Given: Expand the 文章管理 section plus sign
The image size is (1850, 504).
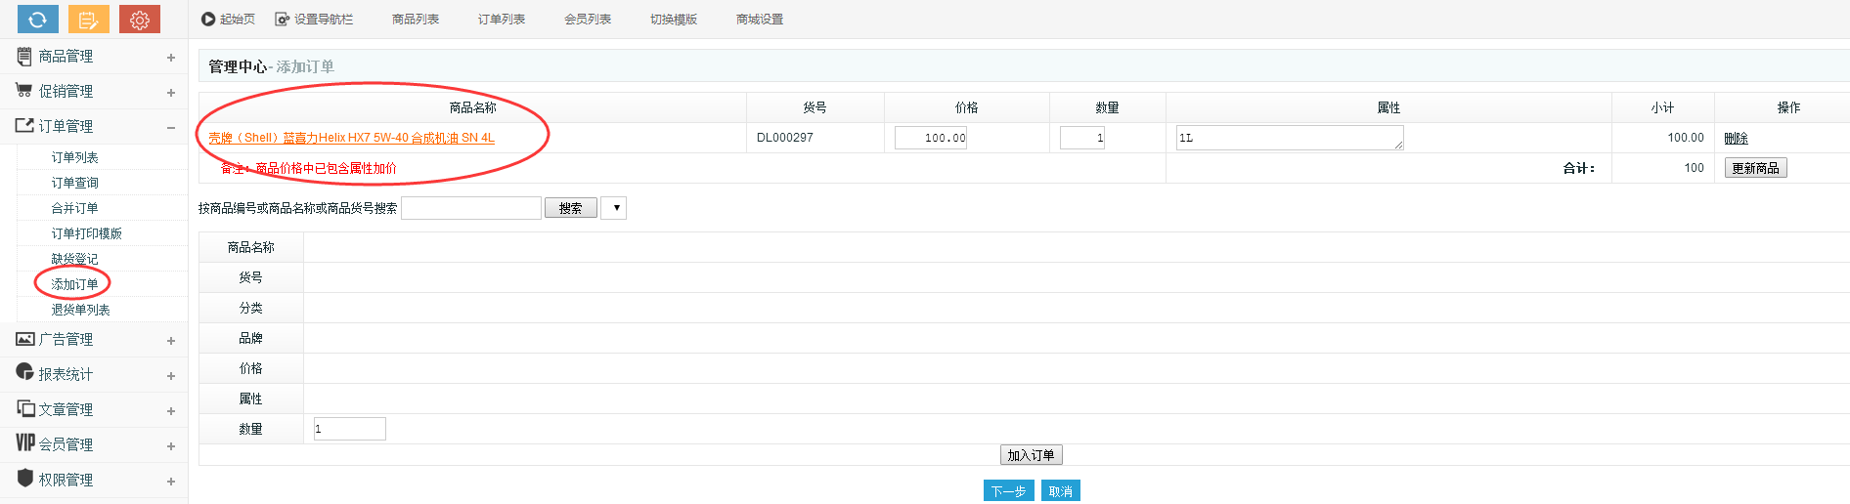Looking at the screenshot, I should click(x=171, y=411).
